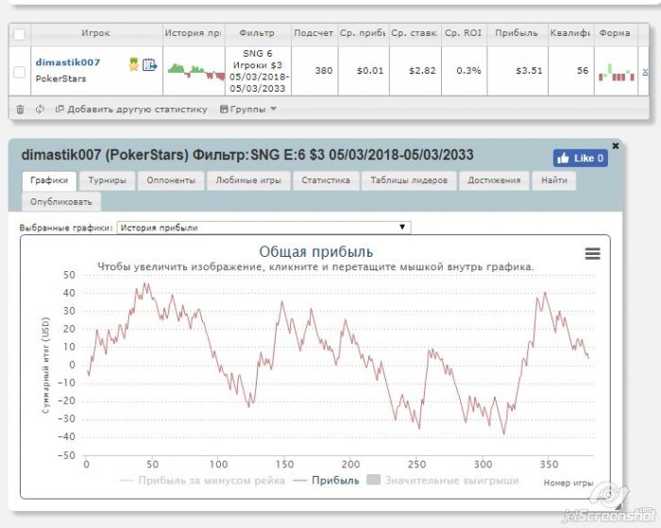Viewport: 661px width, 528px height.
Task: Sort by the Подсчет column header
Action: point(314,33)
